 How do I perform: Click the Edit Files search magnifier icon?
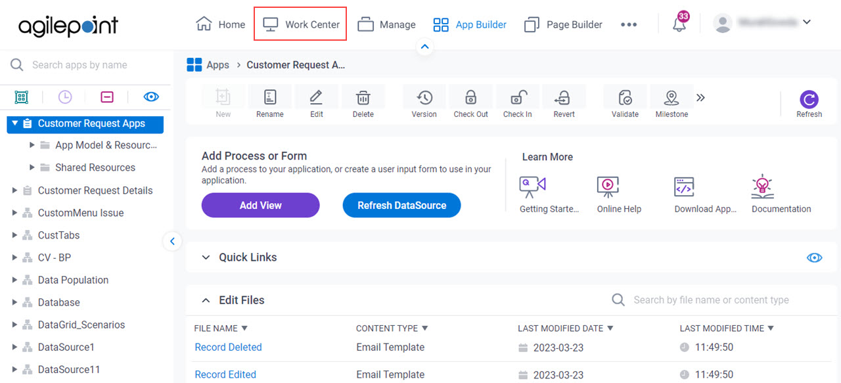pos(618,300)
